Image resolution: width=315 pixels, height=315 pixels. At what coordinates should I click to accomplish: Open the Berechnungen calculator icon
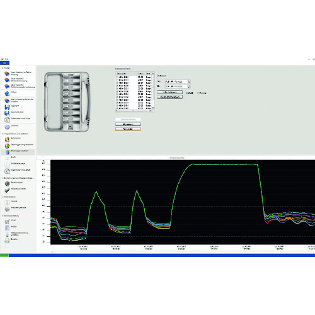pyautogui.click(x=7, y=184)
